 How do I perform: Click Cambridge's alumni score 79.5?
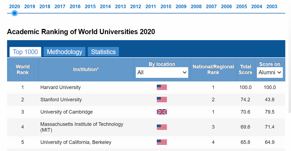tap(270, 112)
